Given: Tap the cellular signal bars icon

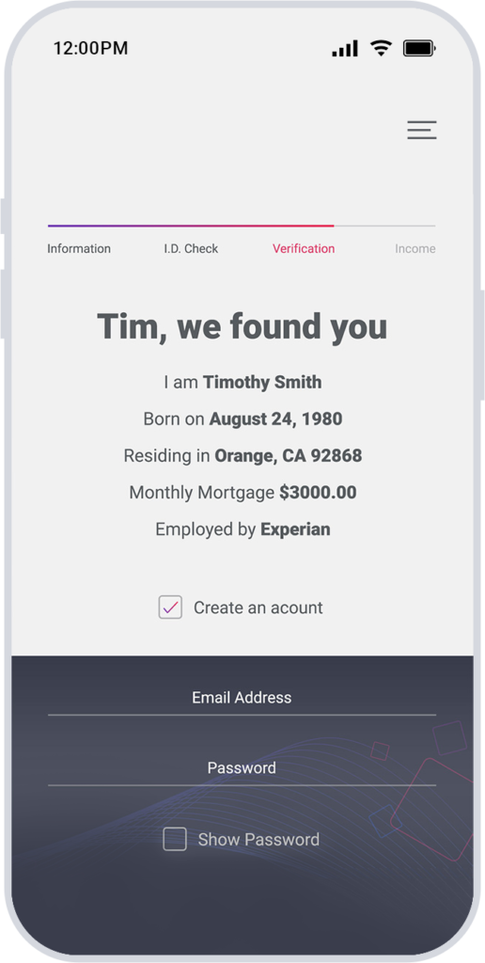Looking at the screenshot, I should pyautogui.click(x=345, y=49).
